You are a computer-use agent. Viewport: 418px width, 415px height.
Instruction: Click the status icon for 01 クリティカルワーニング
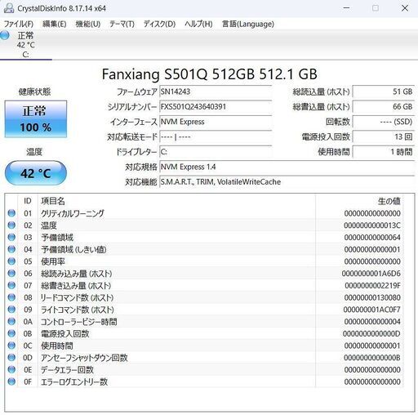(x=11, y=213)
